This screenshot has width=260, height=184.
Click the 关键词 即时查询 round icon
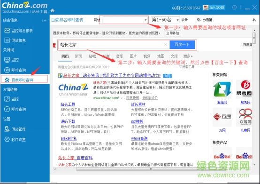coord(7,70)
